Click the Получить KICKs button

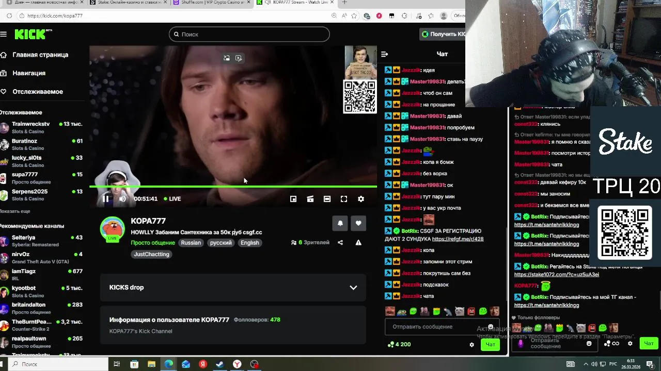[443, 34]
